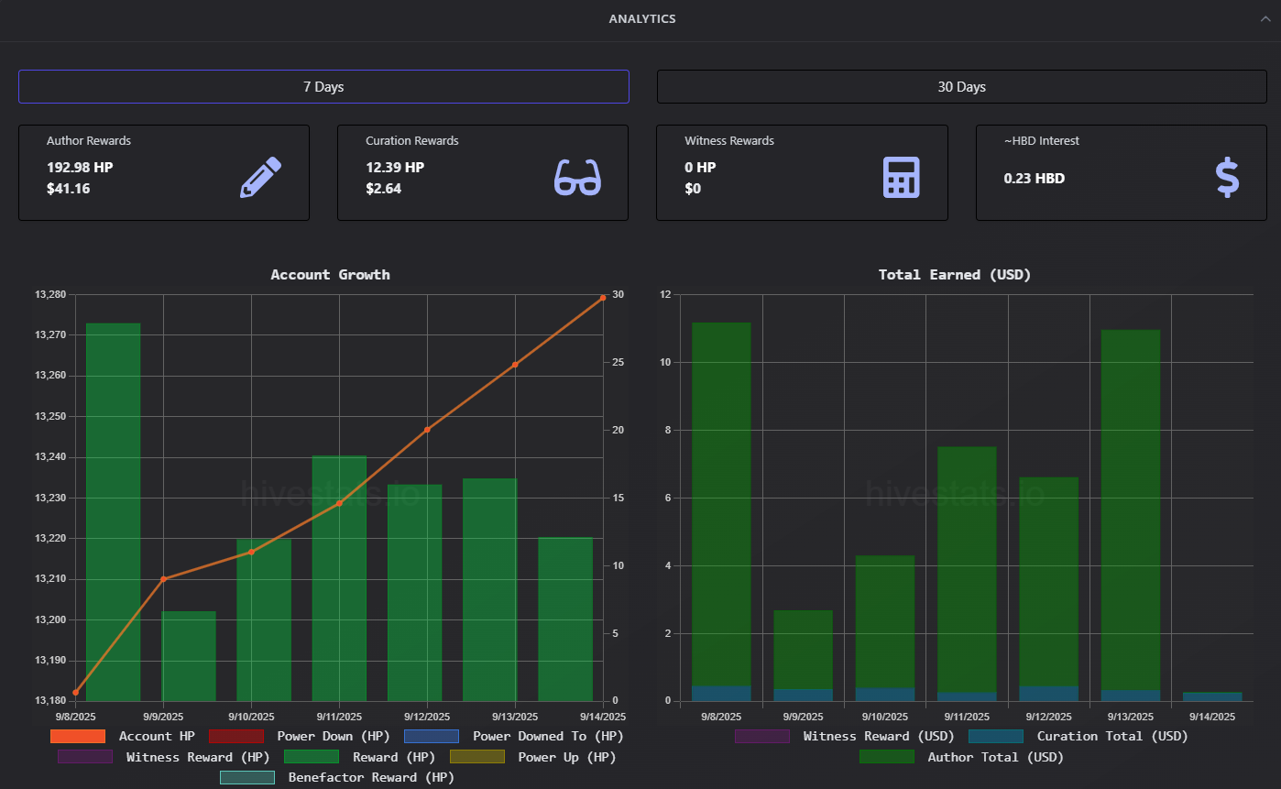The height and width of the screenshot is (789, 1281).
Task: Click the ANALYTICS section header
Action: [641, 19]
